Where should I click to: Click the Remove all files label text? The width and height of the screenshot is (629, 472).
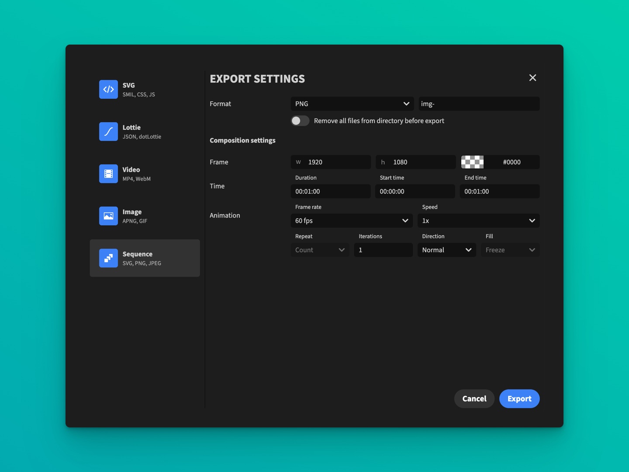tap(379, 121)
